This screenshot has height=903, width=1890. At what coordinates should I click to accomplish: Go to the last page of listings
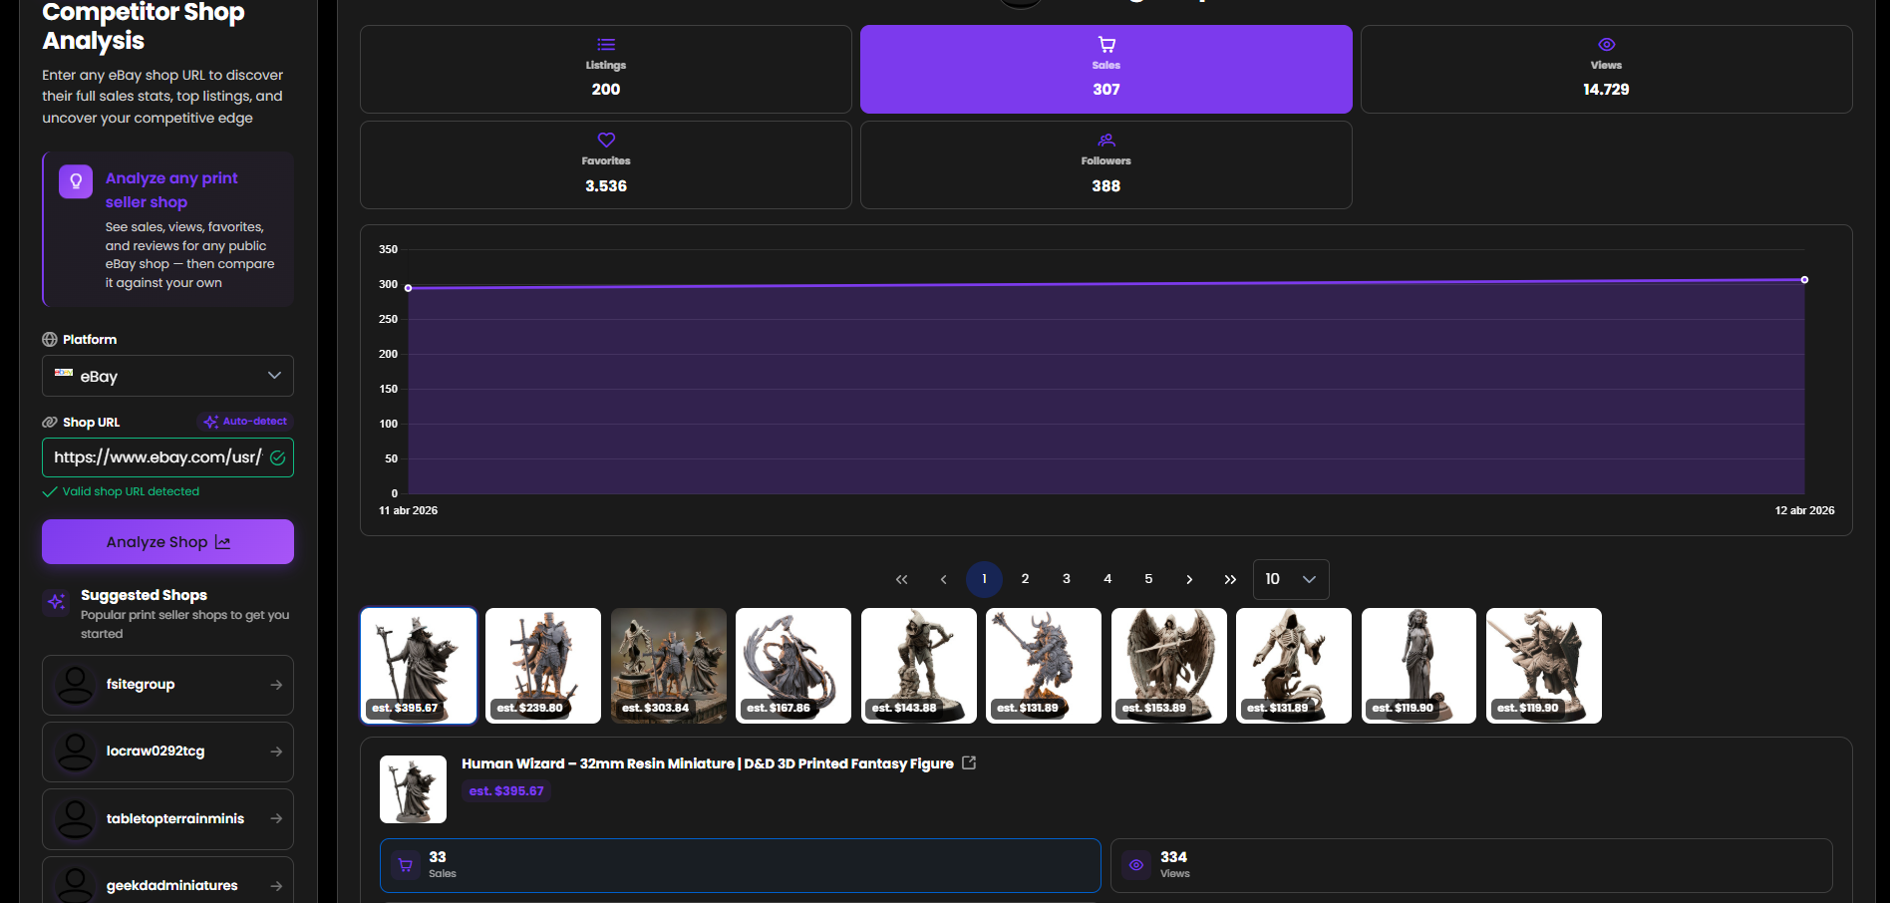[x=1230, y=579]
